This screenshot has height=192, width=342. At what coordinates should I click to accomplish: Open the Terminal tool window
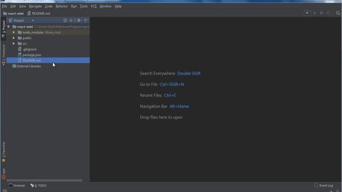[17, 186]
